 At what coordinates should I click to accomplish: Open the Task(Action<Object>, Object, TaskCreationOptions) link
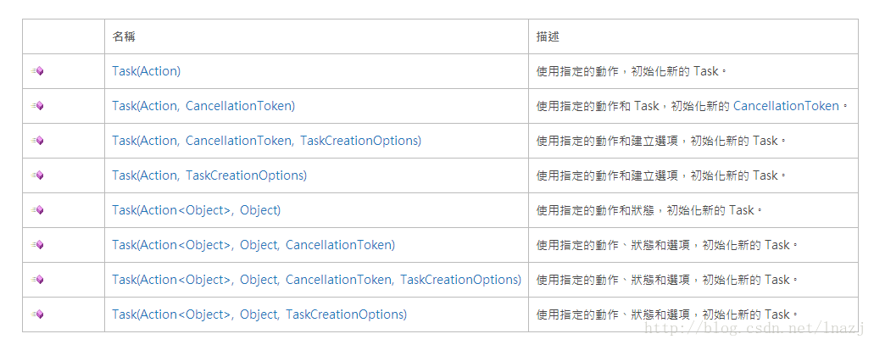tap(259, 314)
